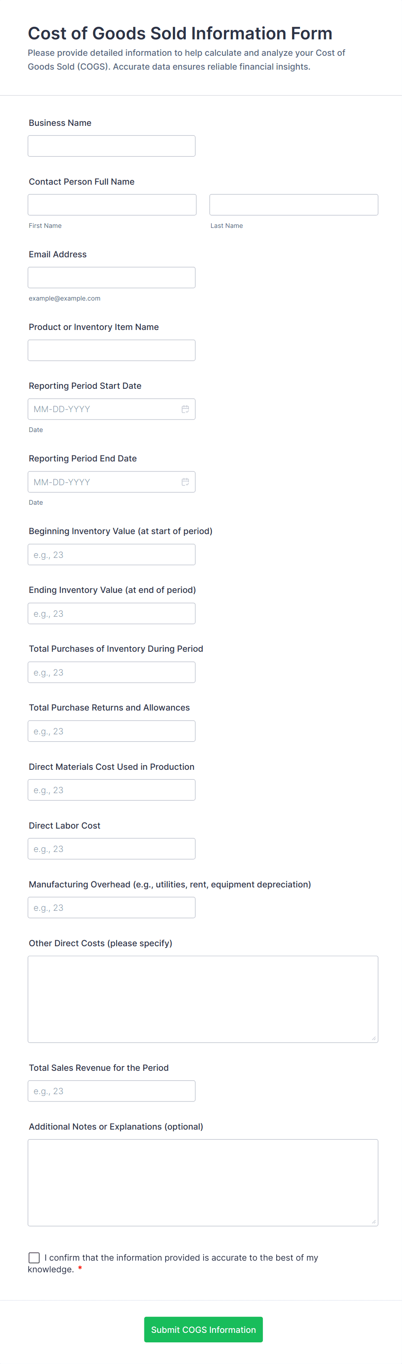The height and width of the screenshot is (1364, 402).
Task: Click the Email Address field
Action: pos(111,277)
